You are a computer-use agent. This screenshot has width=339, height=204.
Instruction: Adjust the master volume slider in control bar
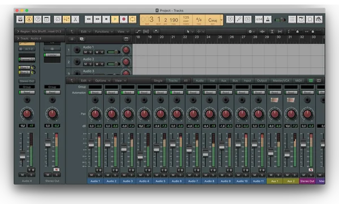tap(280, 20)
